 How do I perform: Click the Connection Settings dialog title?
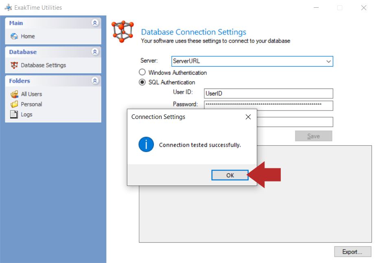point(158,117)
